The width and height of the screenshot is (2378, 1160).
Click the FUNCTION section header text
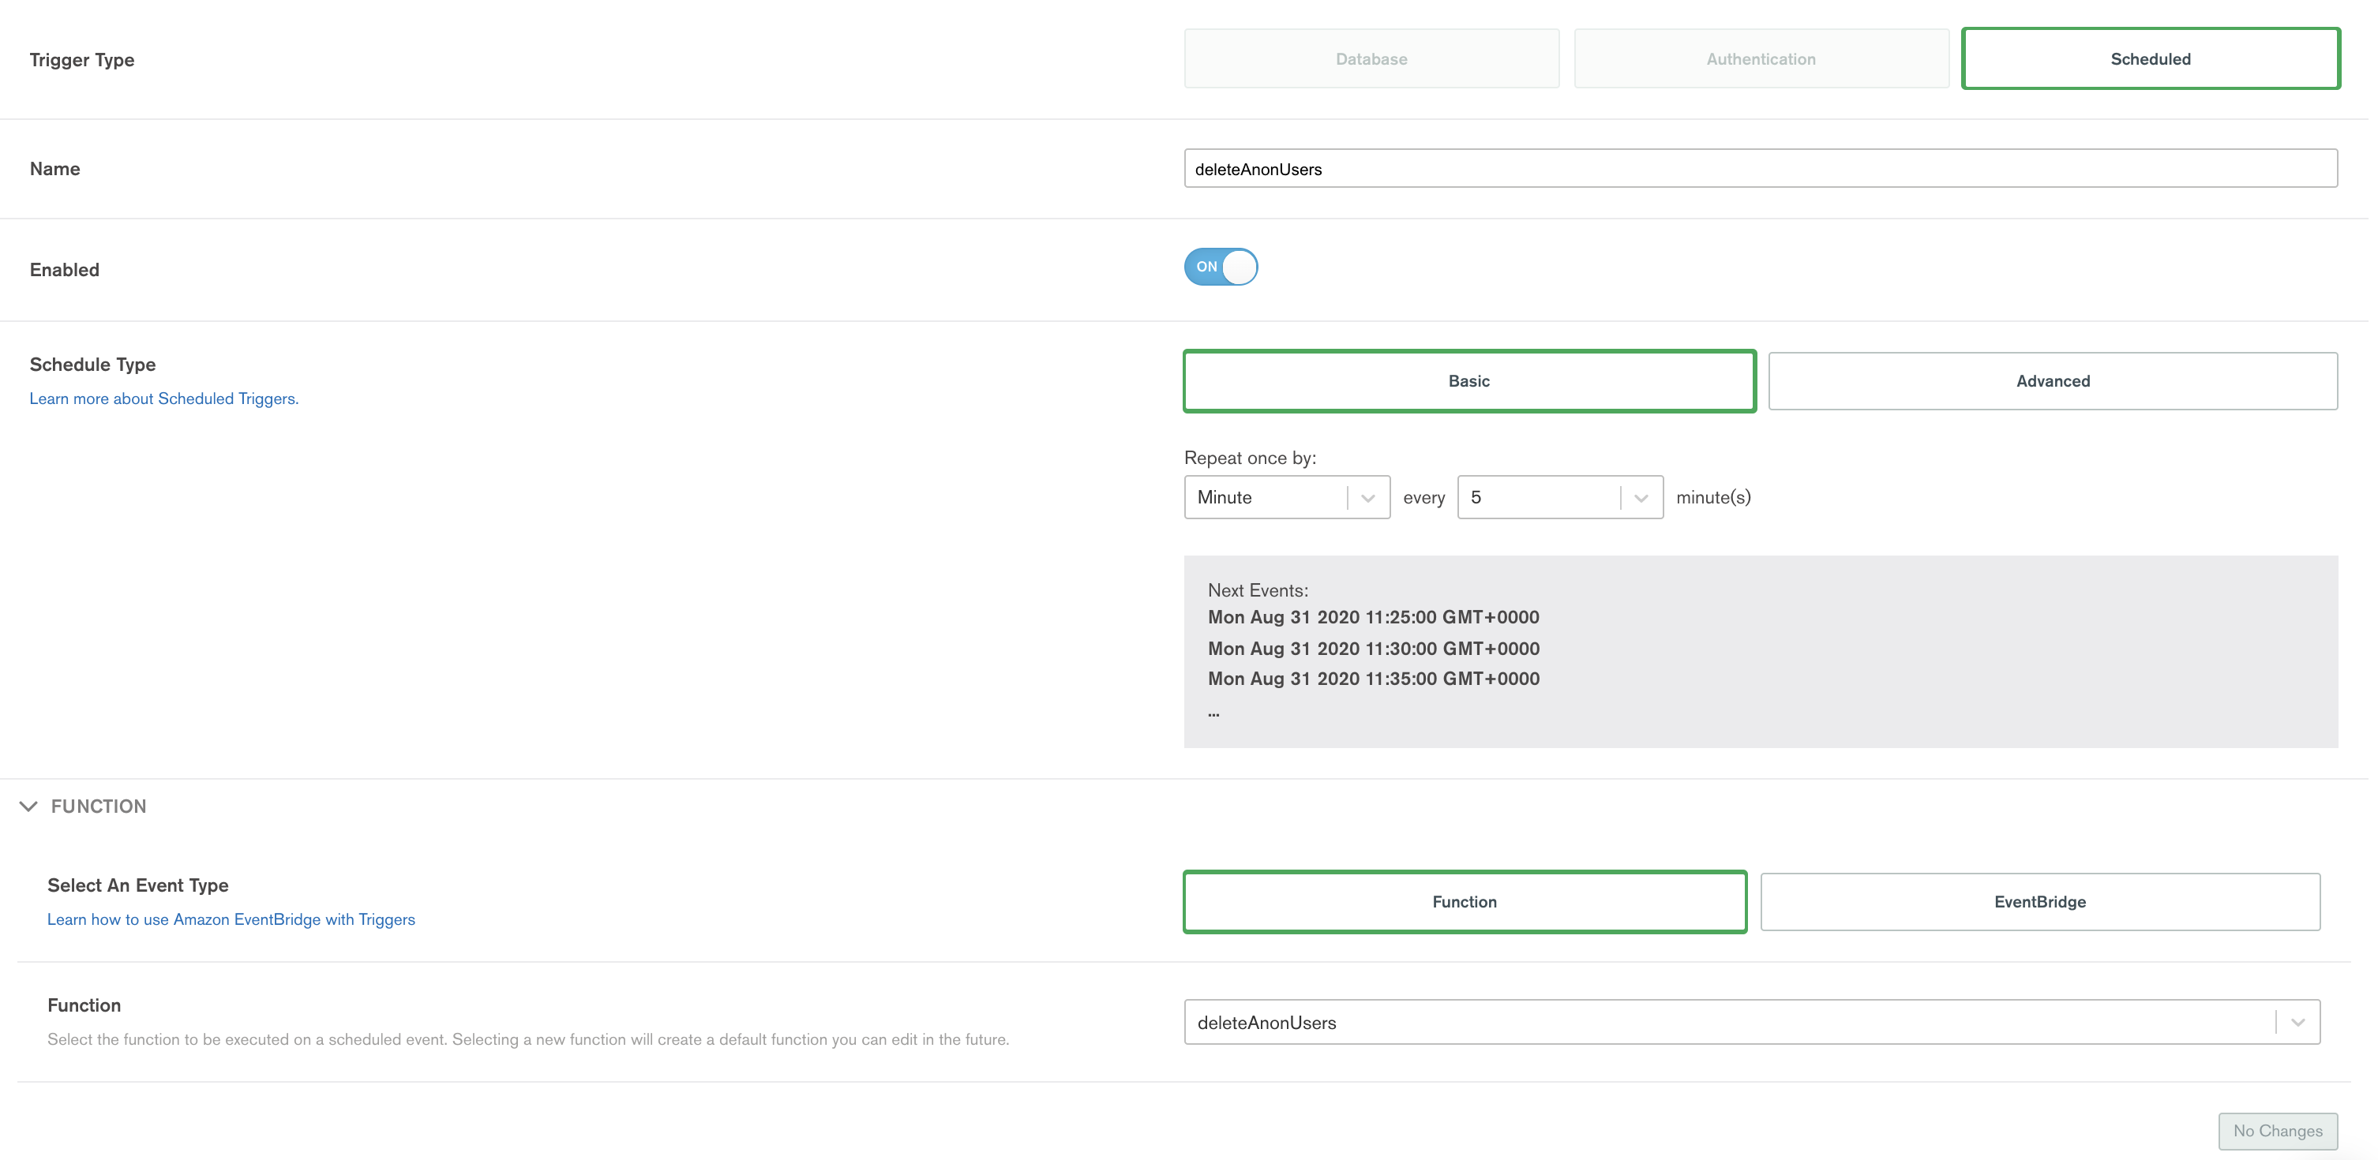[x=99, y=806]
